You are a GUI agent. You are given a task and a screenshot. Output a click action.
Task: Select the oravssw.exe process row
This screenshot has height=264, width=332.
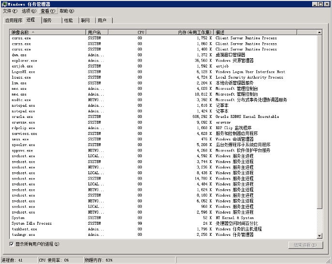click(163, 122)
